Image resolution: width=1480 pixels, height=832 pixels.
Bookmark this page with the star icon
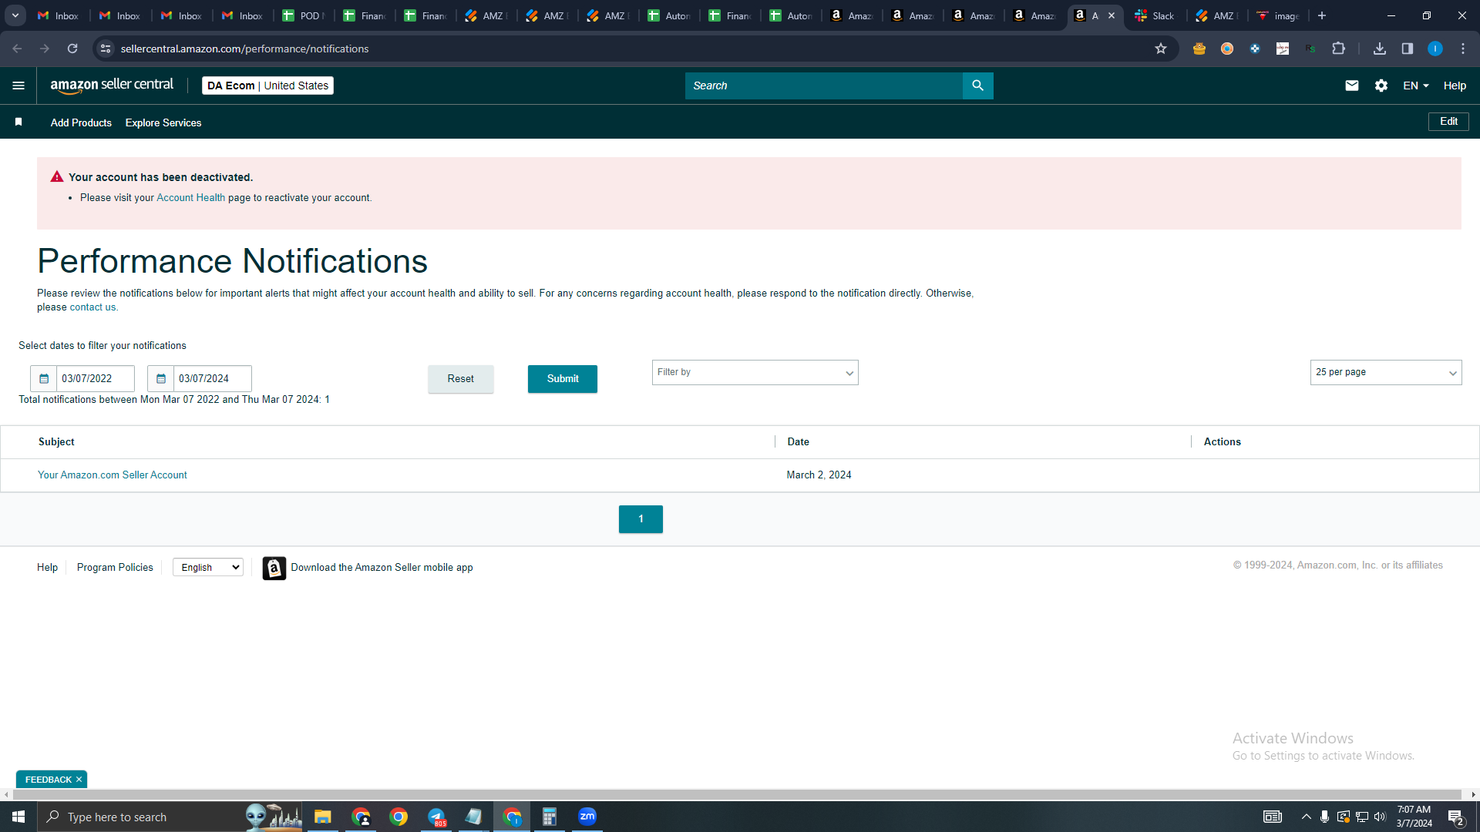(x=1160, y=49)
